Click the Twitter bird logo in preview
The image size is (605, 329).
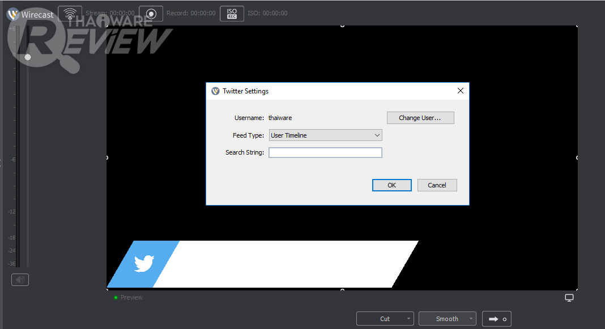click(x=144, y=263)
